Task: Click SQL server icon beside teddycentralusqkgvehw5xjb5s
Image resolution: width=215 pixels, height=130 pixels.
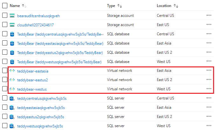Action: pyautogui.click(x=12, y=98)
